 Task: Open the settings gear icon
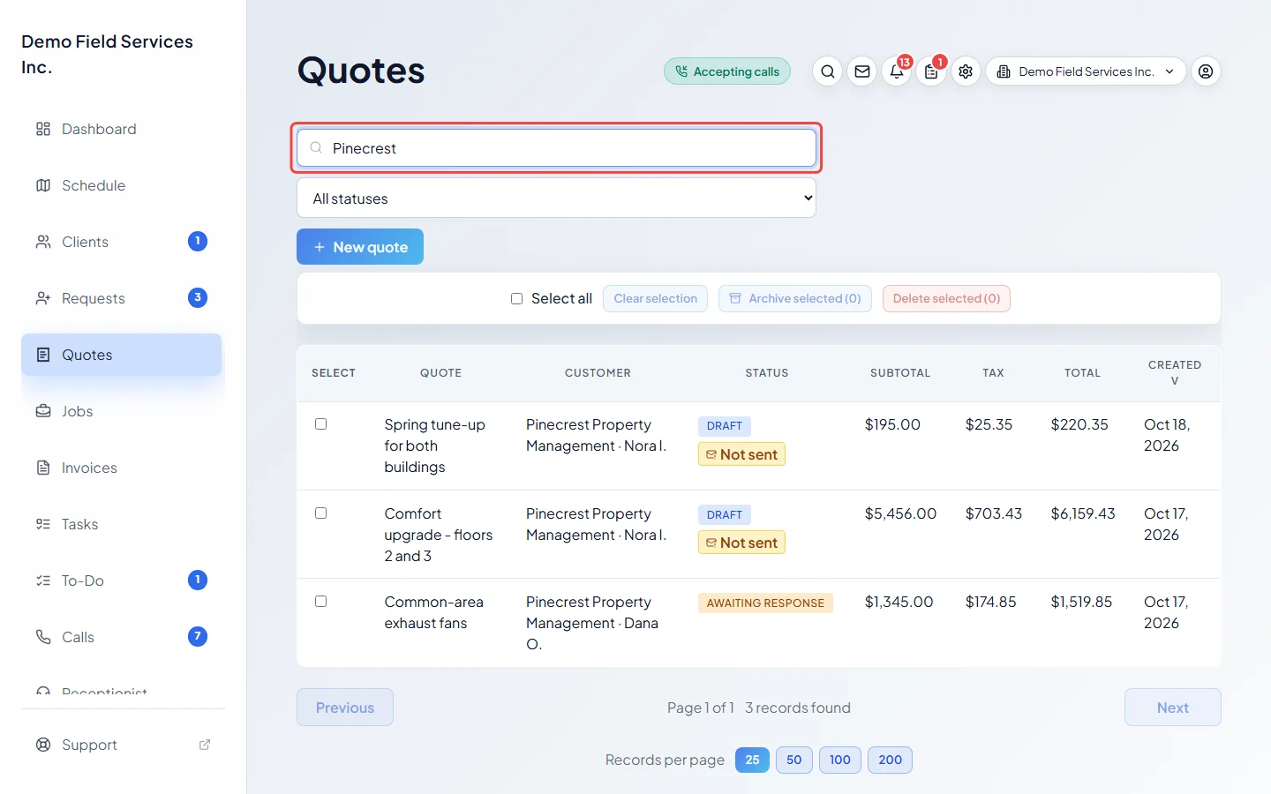tap(966, 71)
